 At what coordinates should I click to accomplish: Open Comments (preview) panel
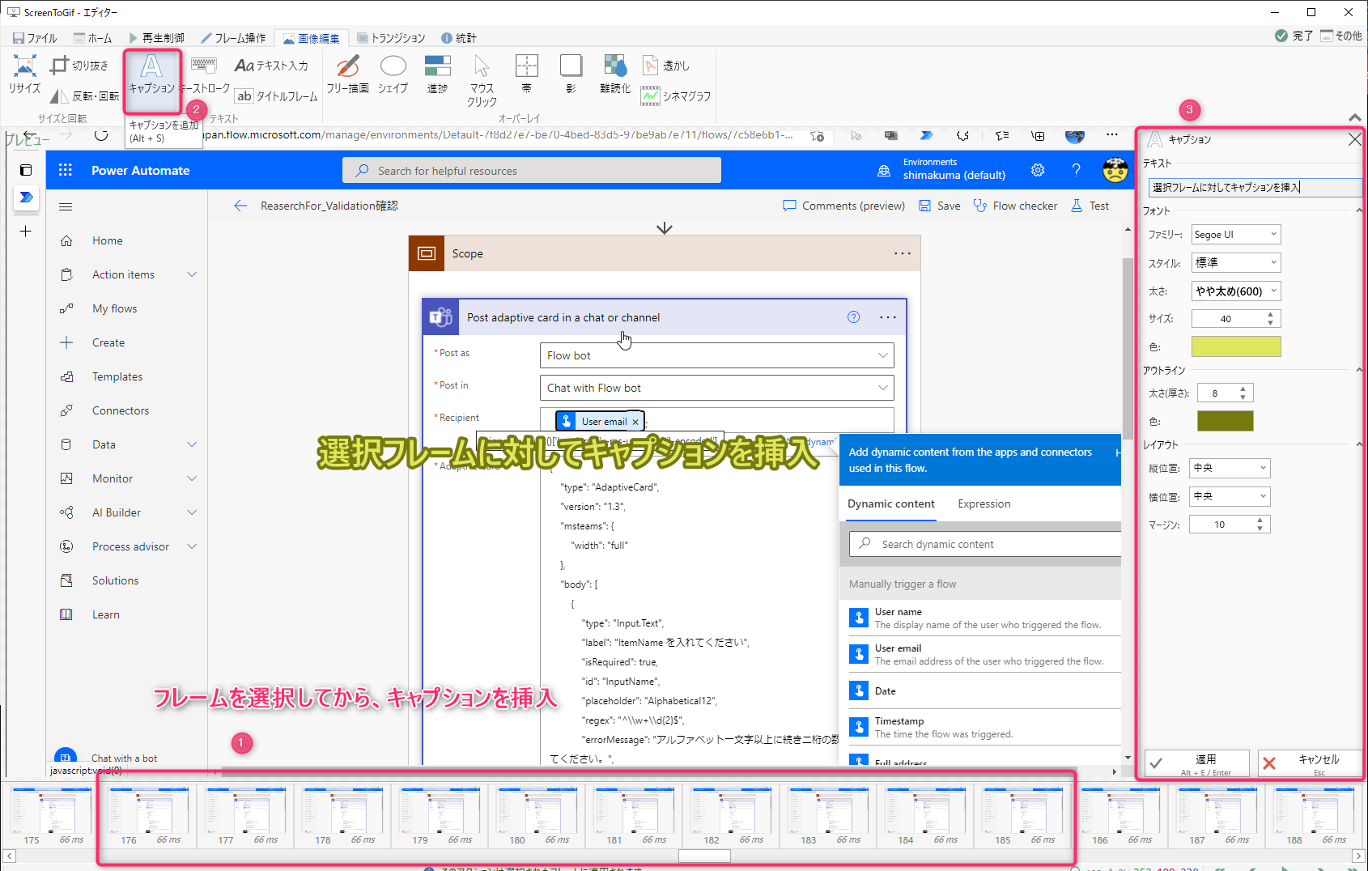[843, 206]
